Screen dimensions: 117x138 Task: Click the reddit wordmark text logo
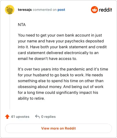[105, 10]
